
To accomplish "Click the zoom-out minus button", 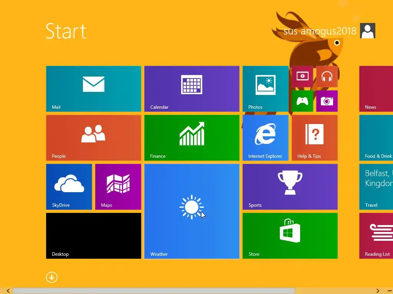I will pos(390,291).
